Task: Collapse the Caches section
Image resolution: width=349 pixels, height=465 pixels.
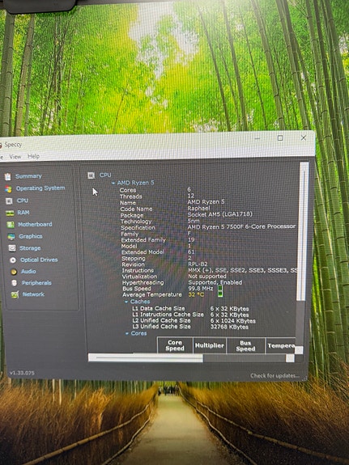Action: pyautogui.click(x=126, y=302)
